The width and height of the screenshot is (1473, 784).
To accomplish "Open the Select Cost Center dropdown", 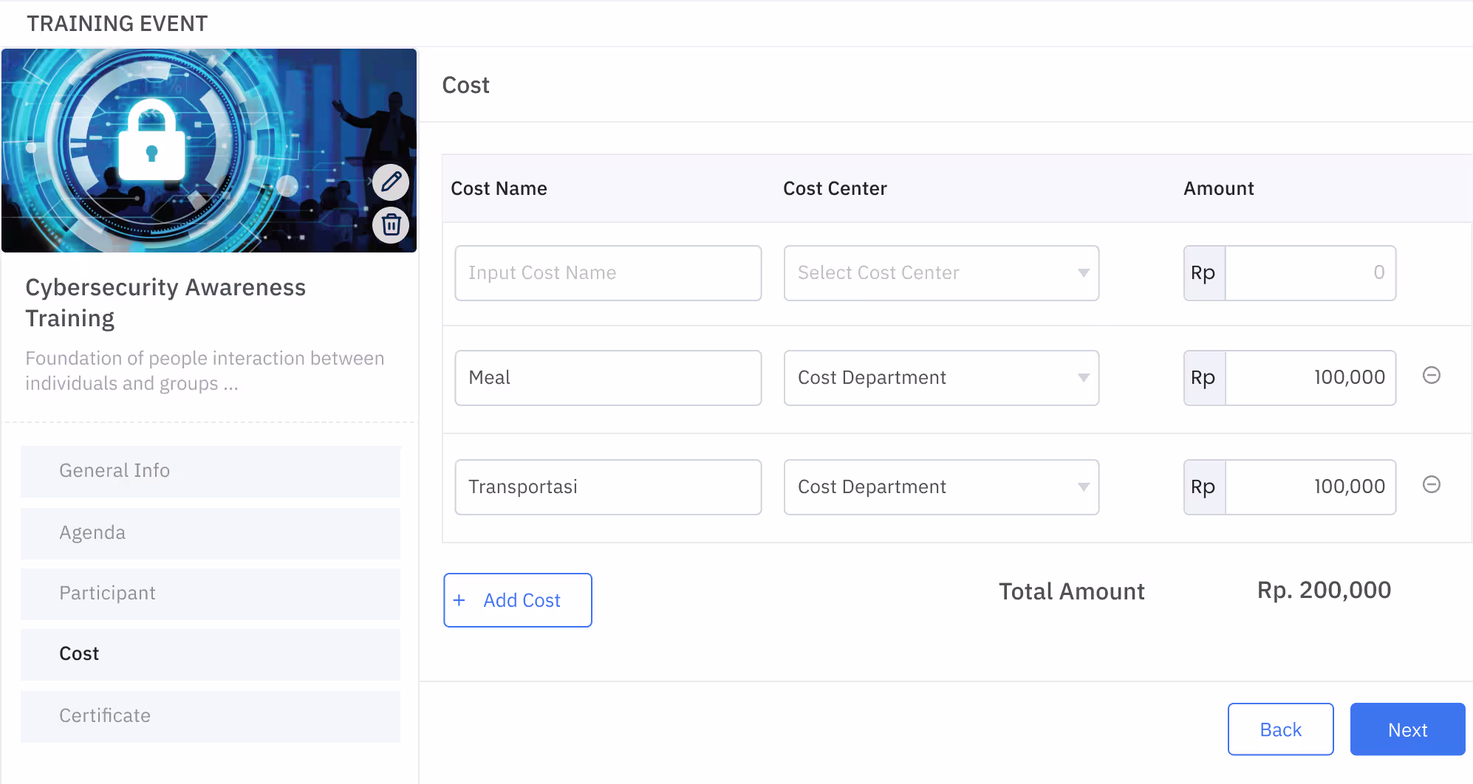I will pyautogui.click(x=941, y=273).
